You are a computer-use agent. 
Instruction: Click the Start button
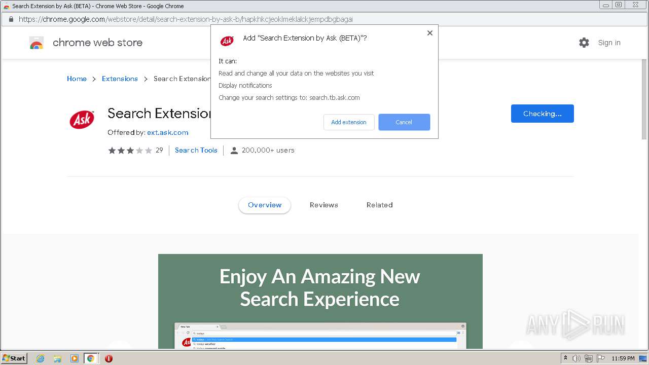pos(14,358)
